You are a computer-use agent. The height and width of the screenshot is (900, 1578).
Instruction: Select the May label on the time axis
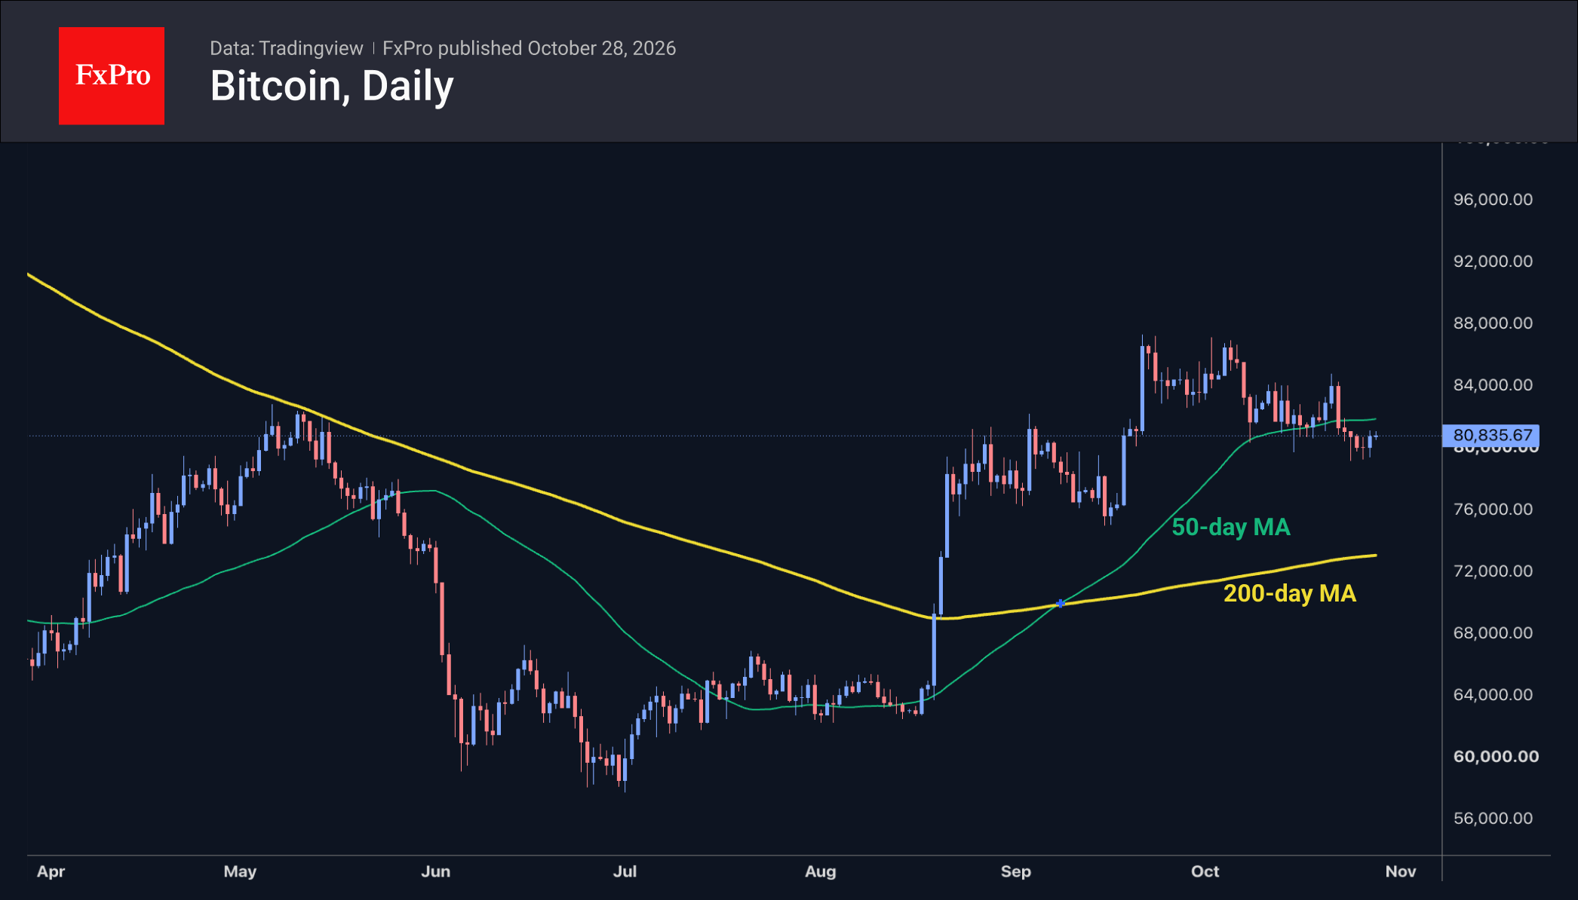pyautogui.click(x=240, y=871)
